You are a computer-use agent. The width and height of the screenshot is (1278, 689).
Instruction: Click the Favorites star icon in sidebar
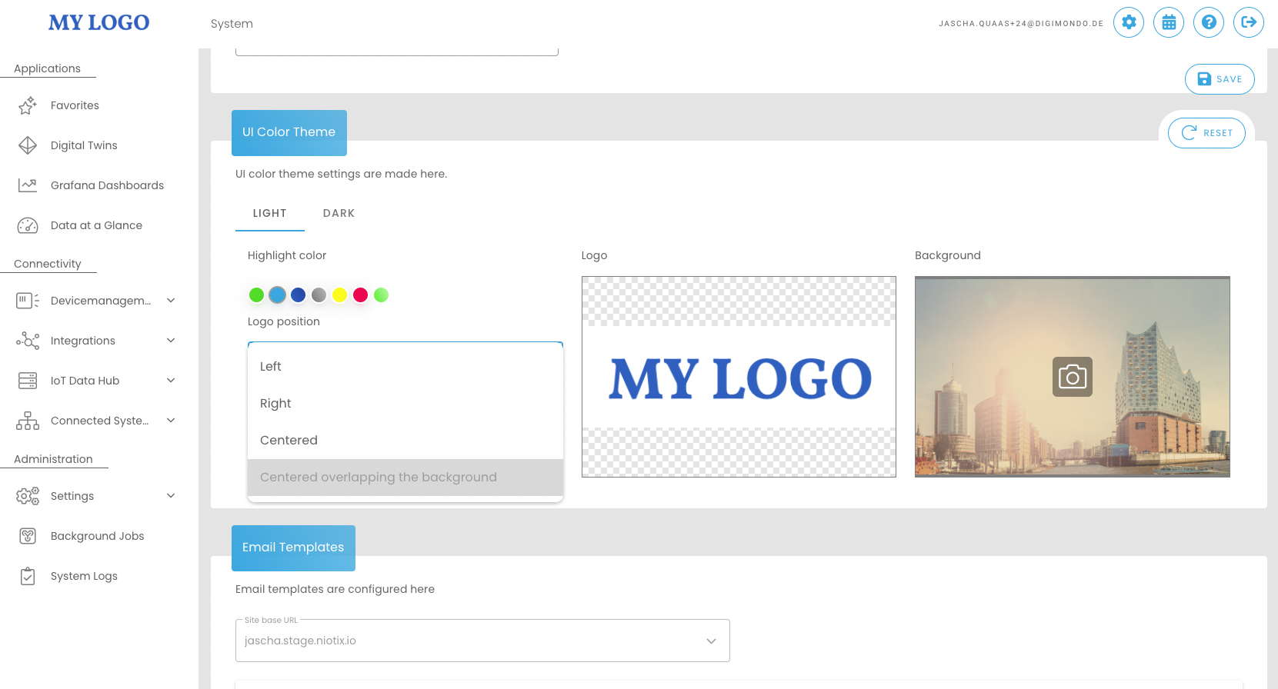[28, 105]
